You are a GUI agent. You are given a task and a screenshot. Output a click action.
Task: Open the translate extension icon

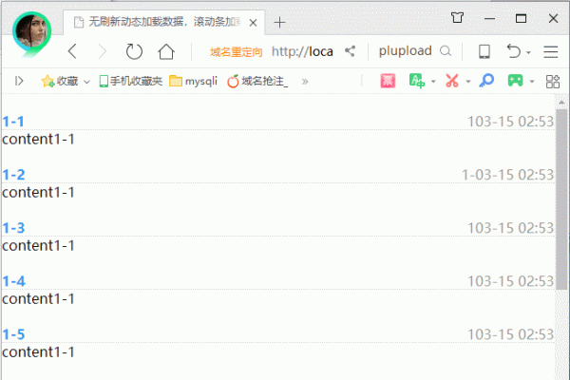pyautogui.click(x=416, y=82)
